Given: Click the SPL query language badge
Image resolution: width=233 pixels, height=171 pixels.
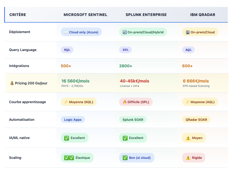Looking at the screenshot, I should coord(125,50).
